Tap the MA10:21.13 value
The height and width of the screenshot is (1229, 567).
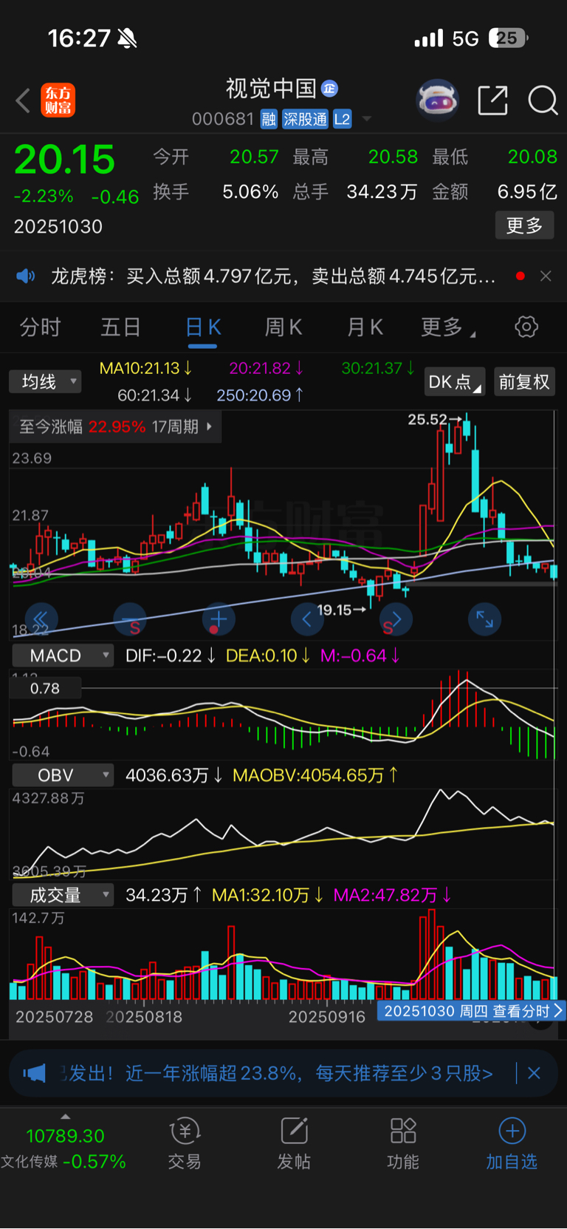point(145,368)
